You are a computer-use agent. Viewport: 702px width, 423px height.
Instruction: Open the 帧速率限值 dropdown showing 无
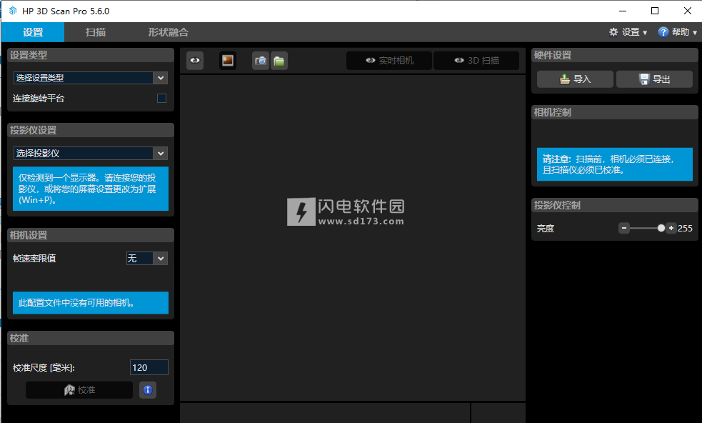coord(147,258)
